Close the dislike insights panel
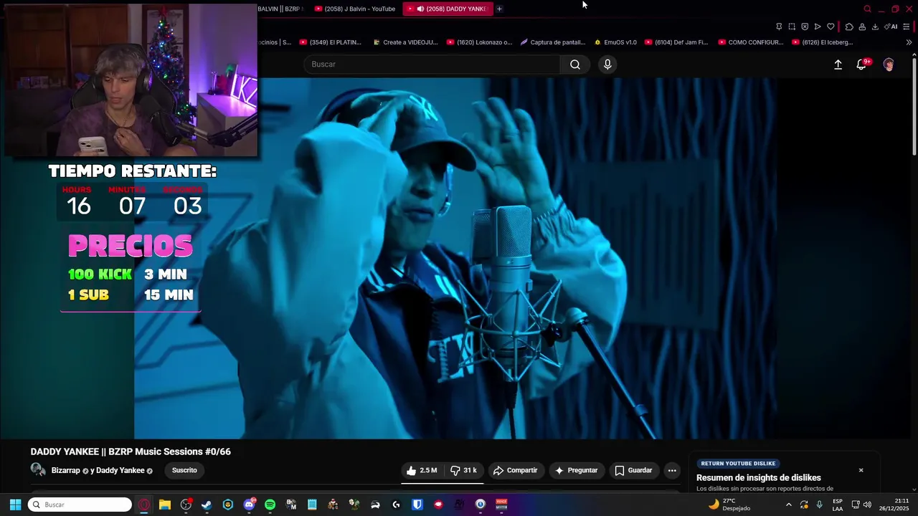Viewport: 918px width, 516px height. tap(861, 470)
